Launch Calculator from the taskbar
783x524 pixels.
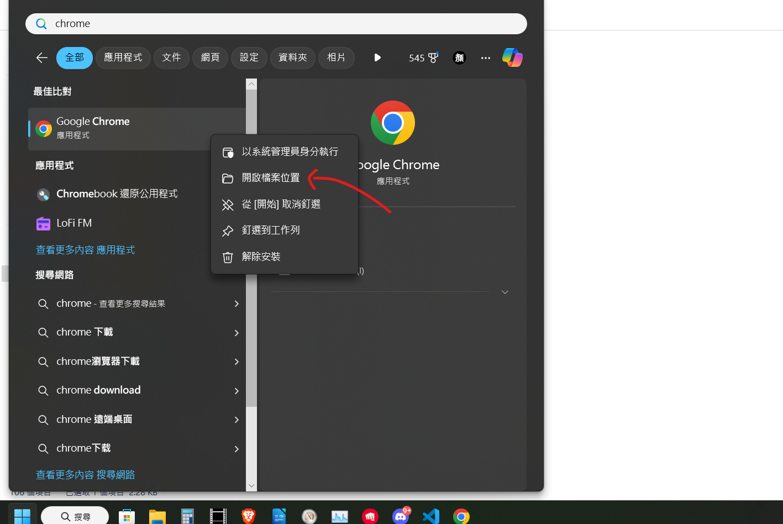[188, 516]
